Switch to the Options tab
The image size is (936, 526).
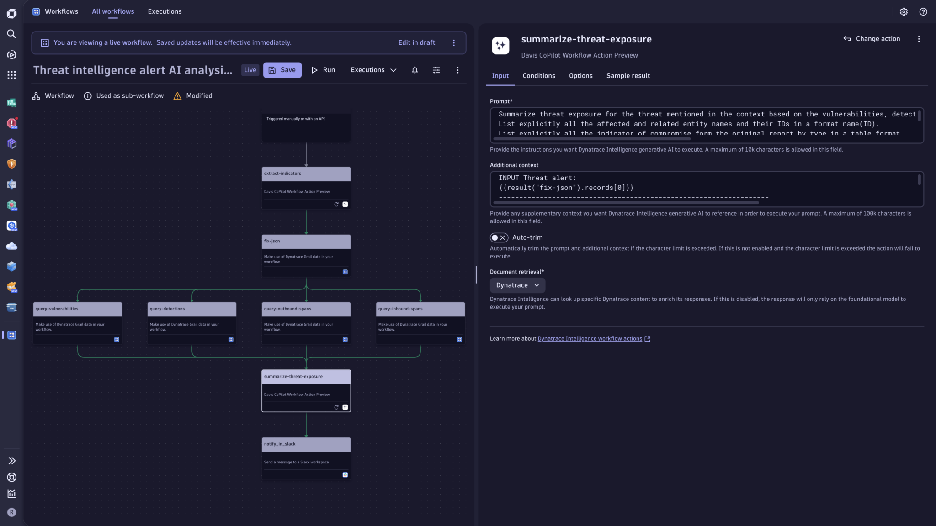click(x=580, y=76)
